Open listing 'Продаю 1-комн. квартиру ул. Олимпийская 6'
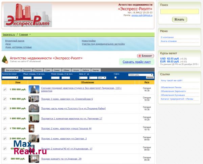This screenshot has height=164, width=203. coord(67,99)
